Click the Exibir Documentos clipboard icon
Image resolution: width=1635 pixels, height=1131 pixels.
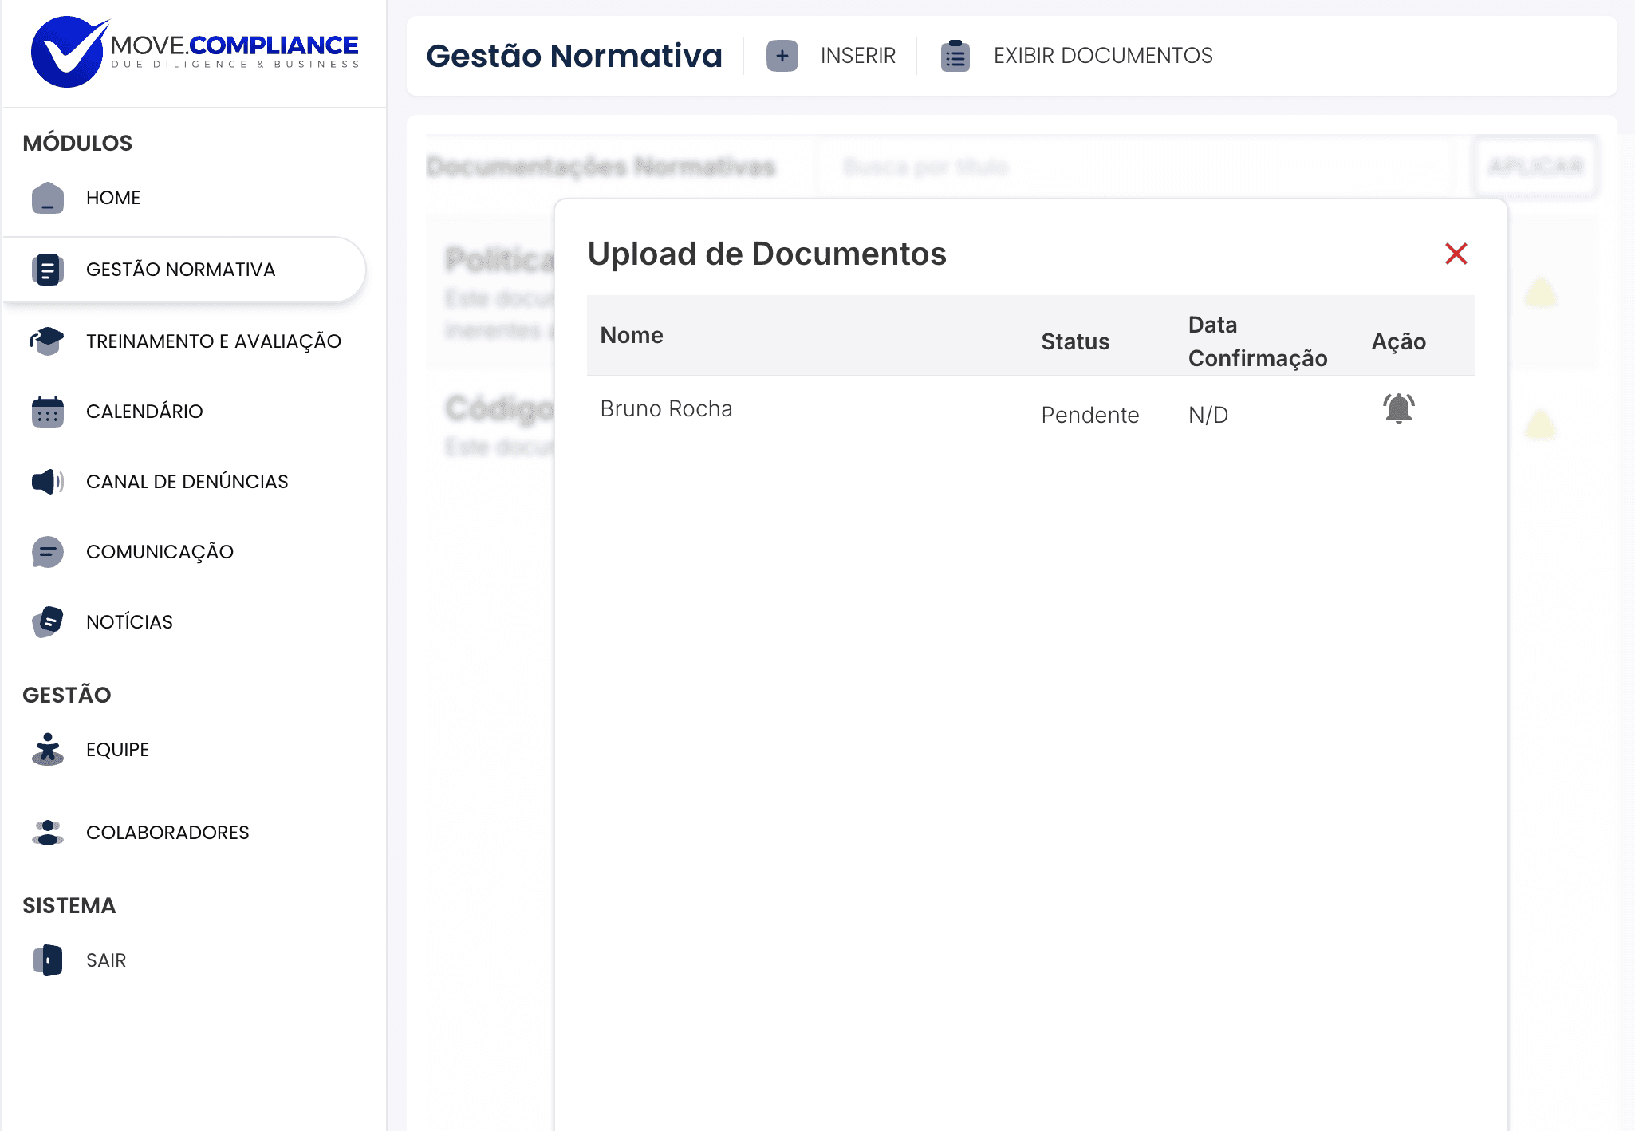[x=955, y=56]
